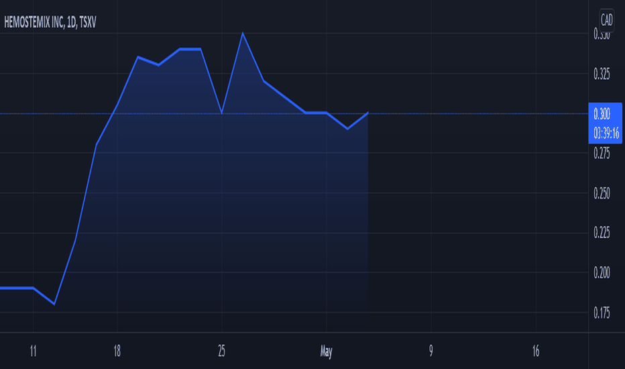625x369 pixels.
Task: Click the blue 0.300 current price label
Action: 602,114
